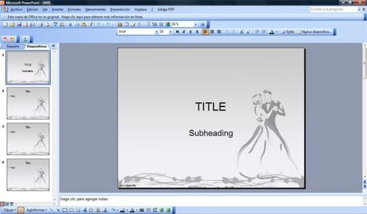The height and width of the screenshot is (214, 367).
Task: Insert WordArt from drawing toolbar
Action: click(x=84, y=210)
